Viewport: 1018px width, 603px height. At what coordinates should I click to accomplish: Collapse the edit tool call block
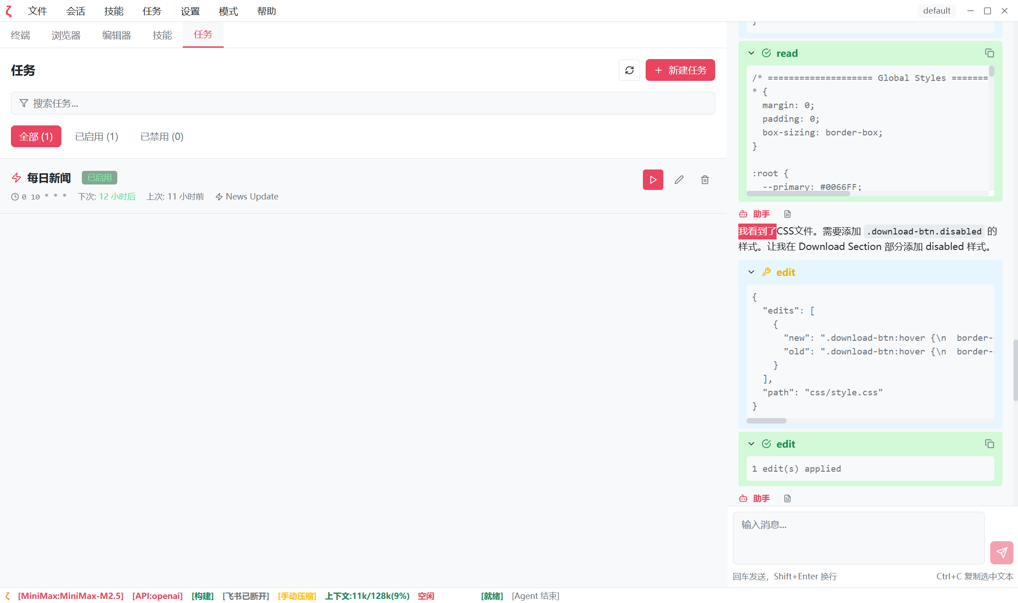tap(751, 272)
